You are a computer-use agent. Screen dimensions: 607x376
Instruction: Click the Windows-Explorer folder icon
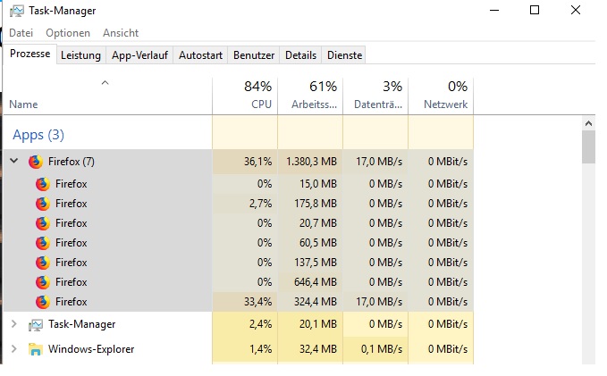coord(36,349)
